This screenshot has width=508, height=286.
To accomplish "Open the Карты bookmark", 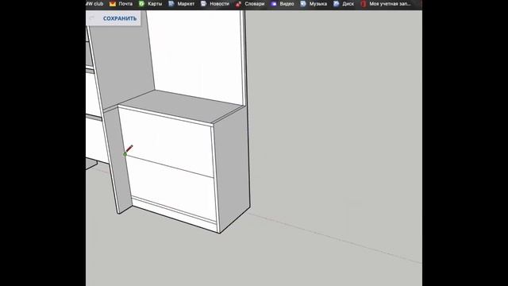I will [x=150, y=4].
